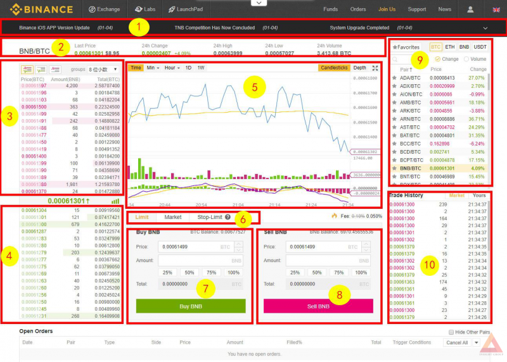Star the ARN/BTC pair
Screen dimensions: 507x362
pos(394,119)
